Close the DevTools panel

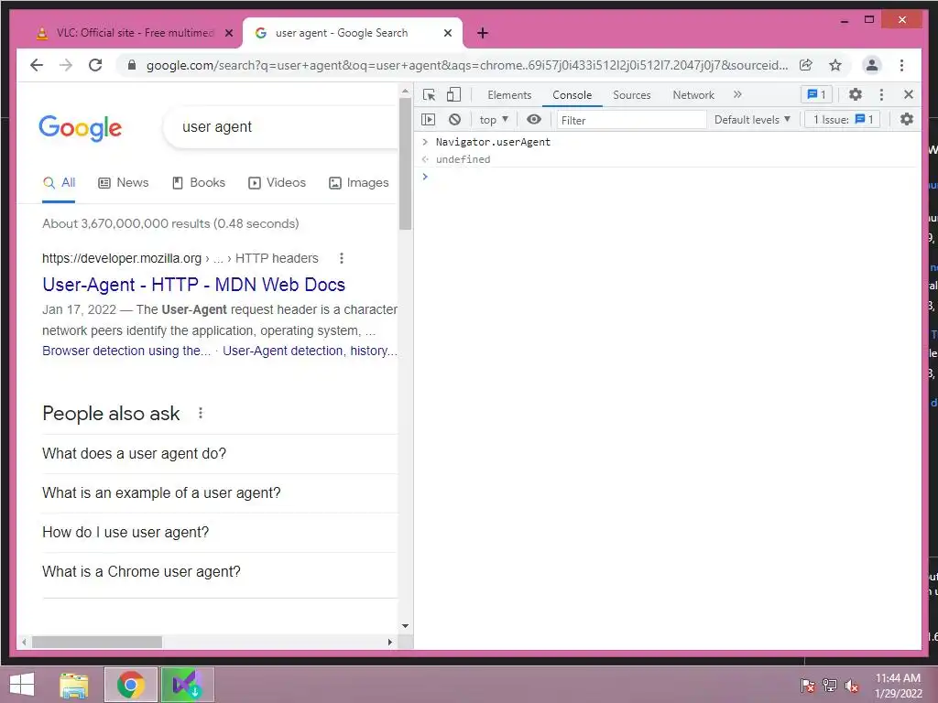pos(908,94)
